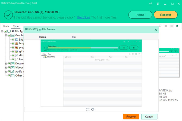The width and height of the screenshot is (182, 121).
Task: Switch to the Type tab
Action: pos(16,26)
